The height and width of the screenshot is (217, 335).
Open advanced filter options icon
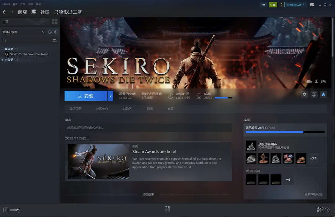coord(55,40)
